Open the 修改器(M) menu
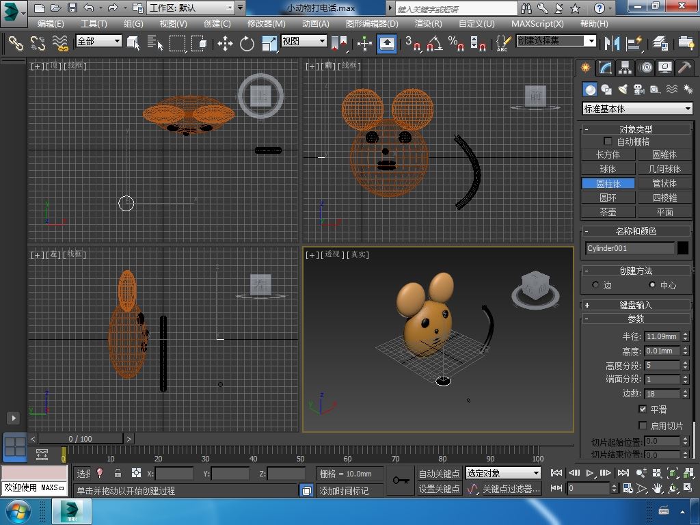This screenshot has height=525, width=700. tap(266, 24)
